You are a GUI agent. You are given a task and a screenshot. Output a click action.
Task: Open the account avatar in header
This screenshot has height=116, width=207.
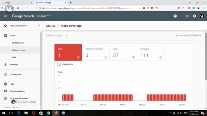click(x=202, y=16)
